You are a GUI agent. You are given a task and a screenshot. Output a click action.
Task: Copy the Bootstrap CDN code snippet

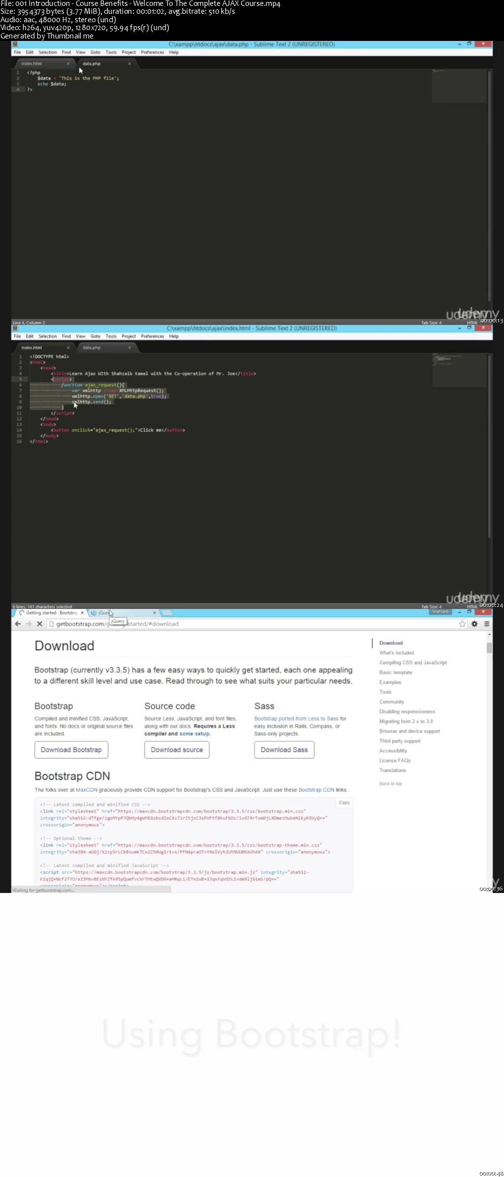(x=344, y=802)
